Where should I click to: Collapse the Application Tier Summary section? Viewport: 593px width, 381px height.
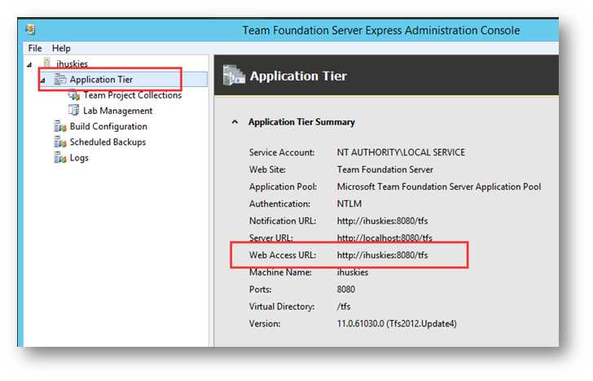pyautogui.click(x=235, y=122)
